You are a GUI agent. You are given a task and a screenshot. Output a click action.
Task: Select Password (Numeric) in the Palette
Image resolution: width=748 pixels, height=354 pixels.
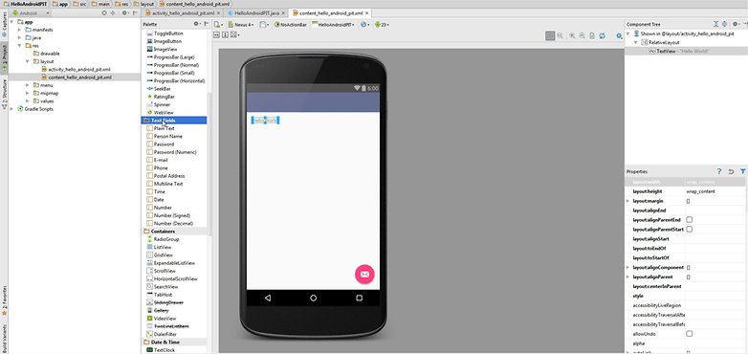pos(175,152)
